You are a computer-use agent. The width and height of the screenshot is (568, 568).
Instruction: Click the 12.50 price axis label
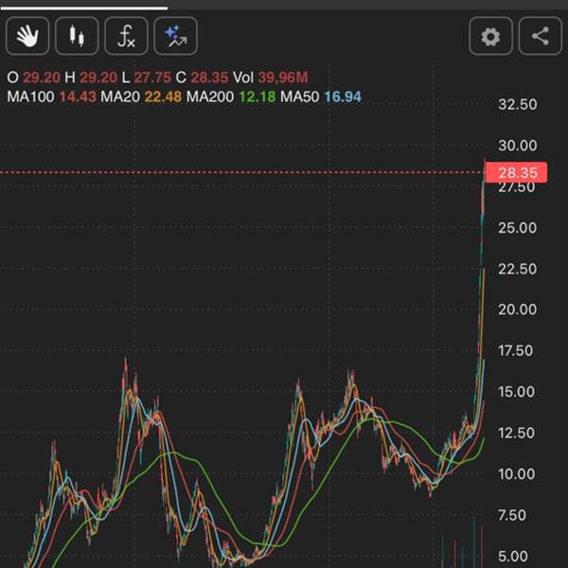tap(516, 433)
